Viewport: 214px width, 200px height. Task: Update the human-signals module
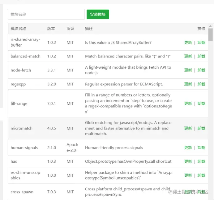click(188, 148)
